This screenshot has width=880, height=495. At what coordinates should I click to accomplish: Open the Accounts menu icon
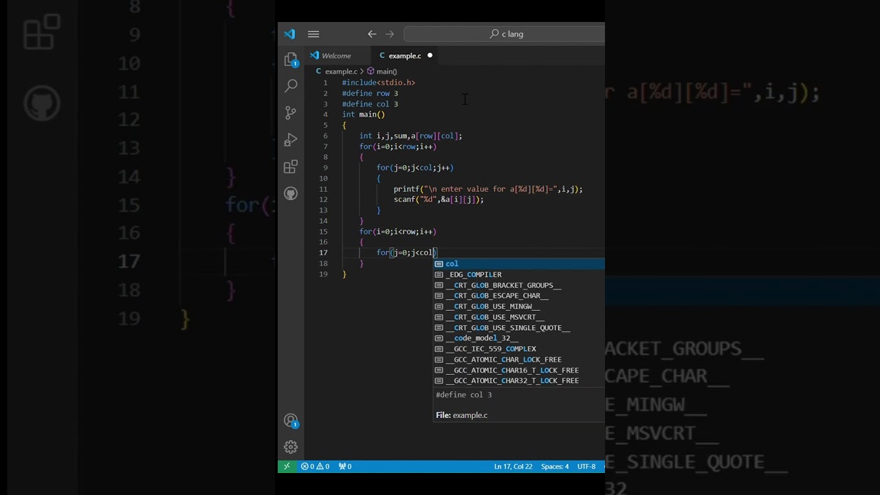pos(291,420)
